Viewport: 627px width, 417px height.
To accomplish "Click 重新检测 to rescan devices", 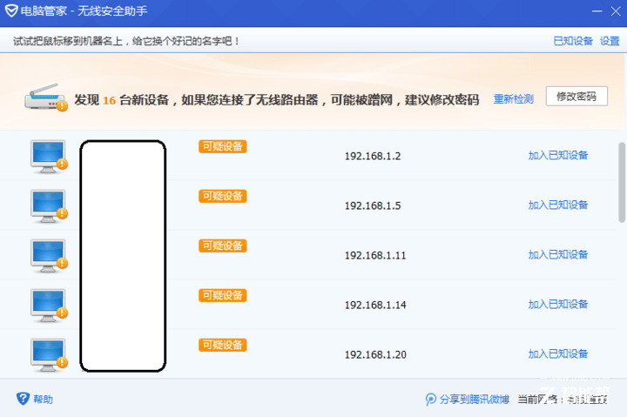I will (513, 99).
